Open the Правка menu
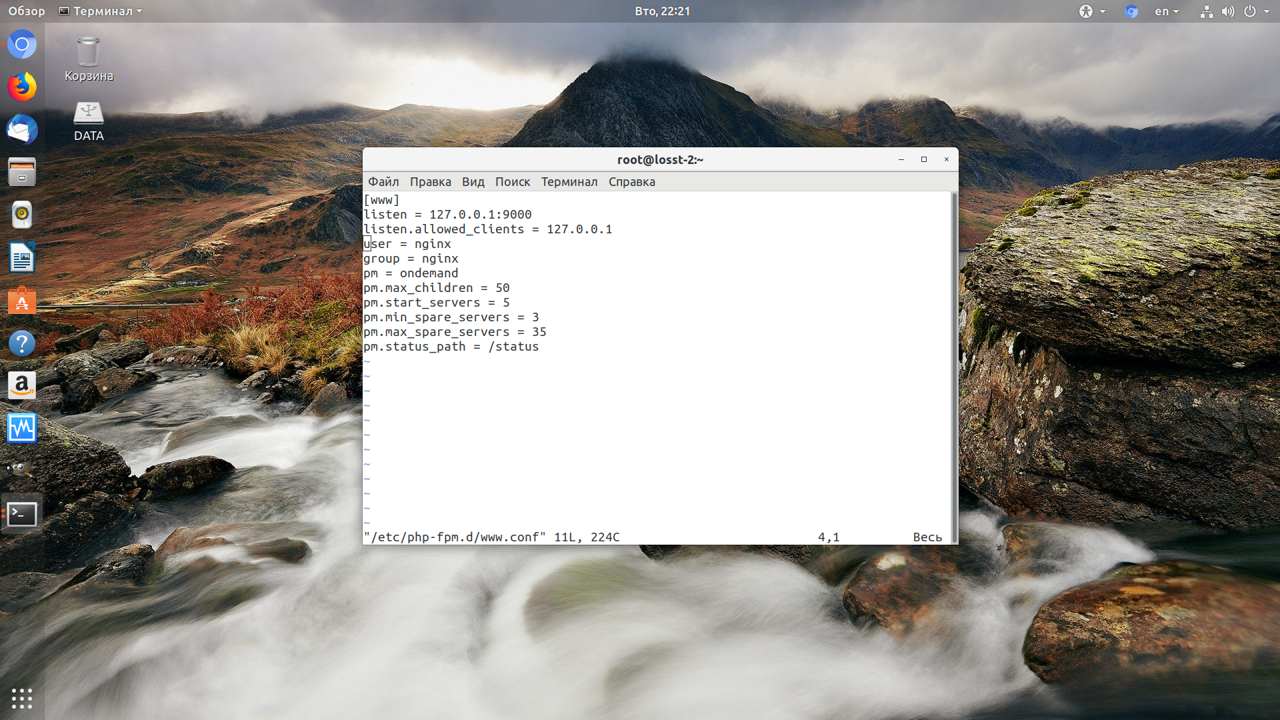The image size is (1280, 720). 430,182
